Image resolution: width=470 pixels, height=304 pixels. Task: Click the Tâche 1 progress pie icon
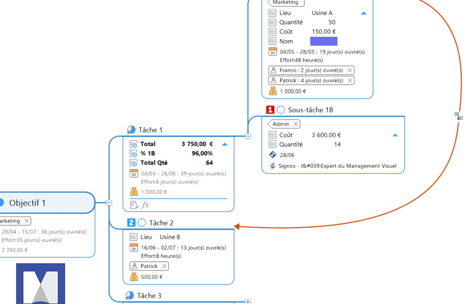(x=131, y=130)
